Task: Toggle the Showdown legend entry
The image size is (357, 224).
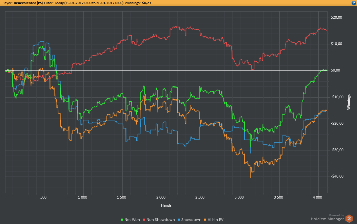Action: pos(190,220)
